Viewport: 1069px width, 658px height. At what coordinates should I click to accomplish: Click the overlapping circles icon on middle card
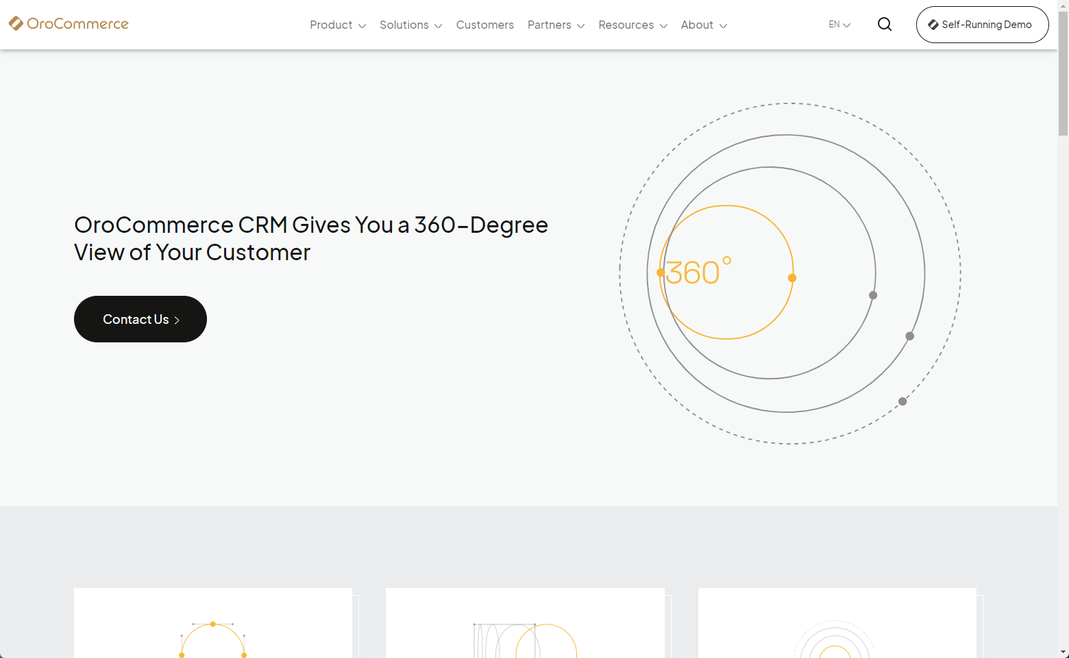pos(525,641)
